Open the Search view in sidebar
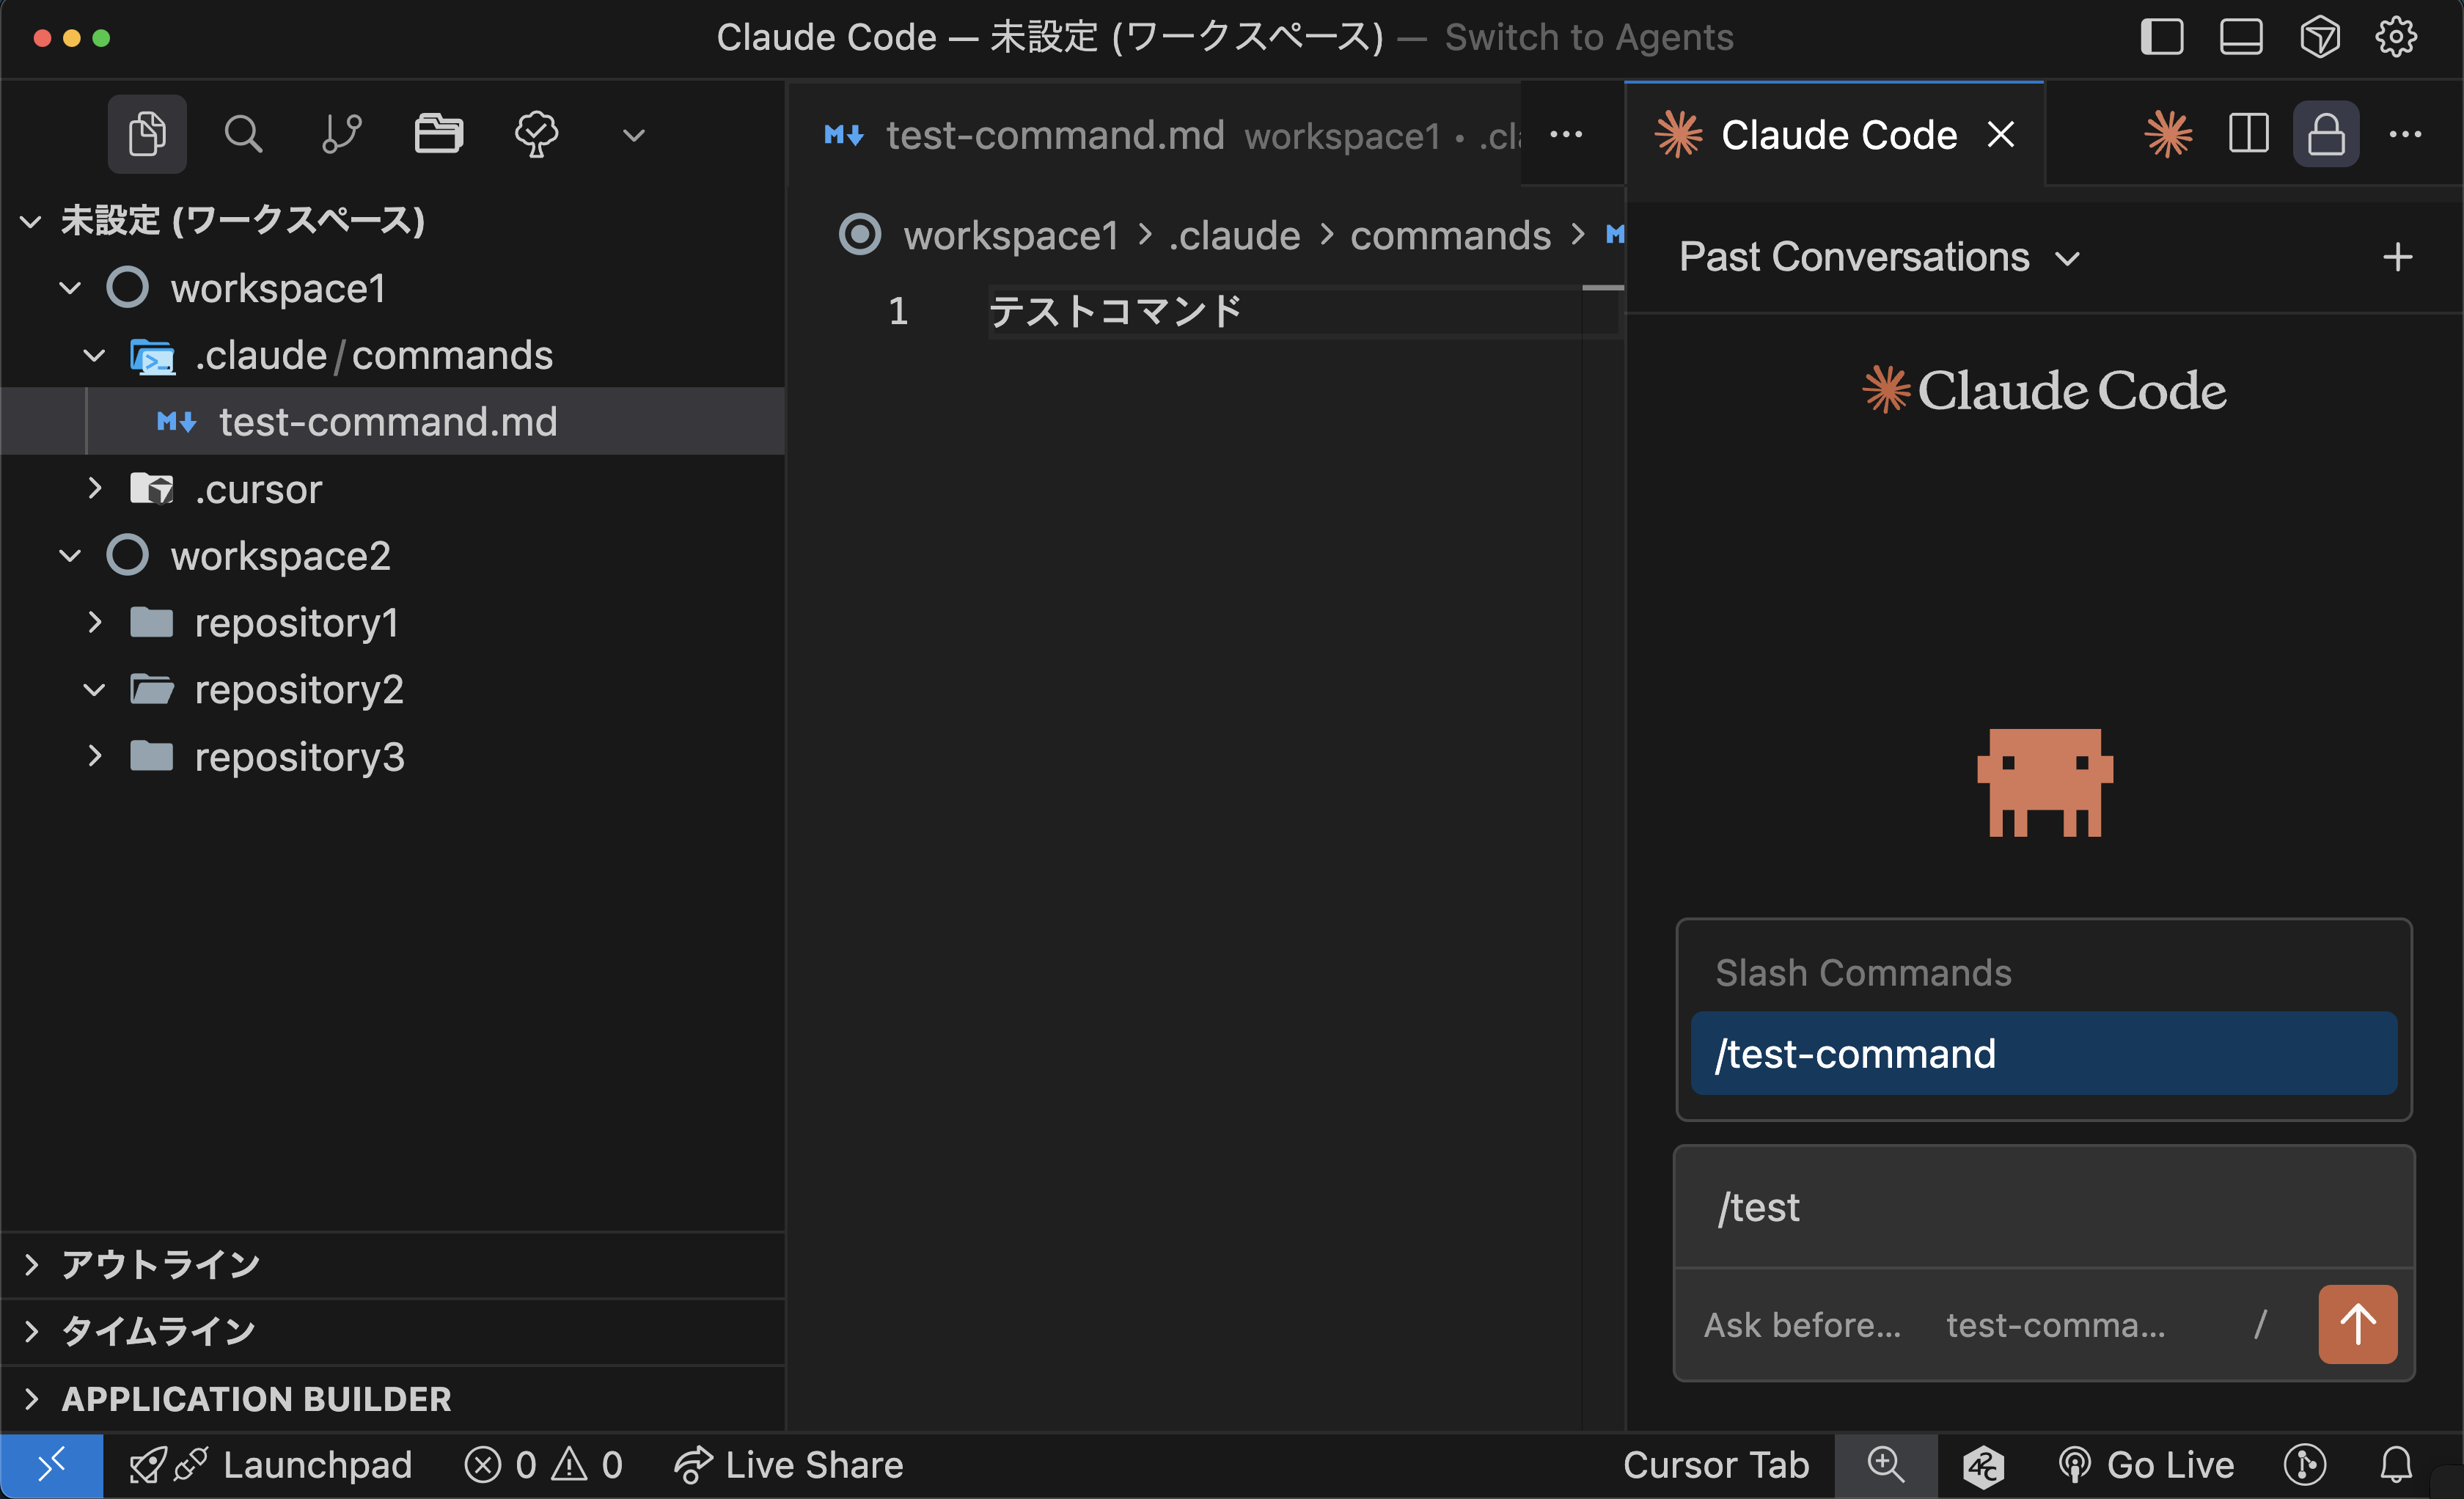The height and width of the screenshot is (1499, 2464). pyautogui.click(x=243, y=134)
